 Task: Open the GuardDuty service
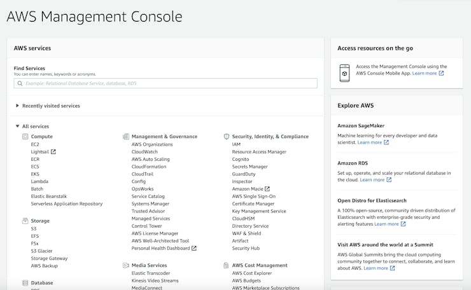click(x=244, y=174)
